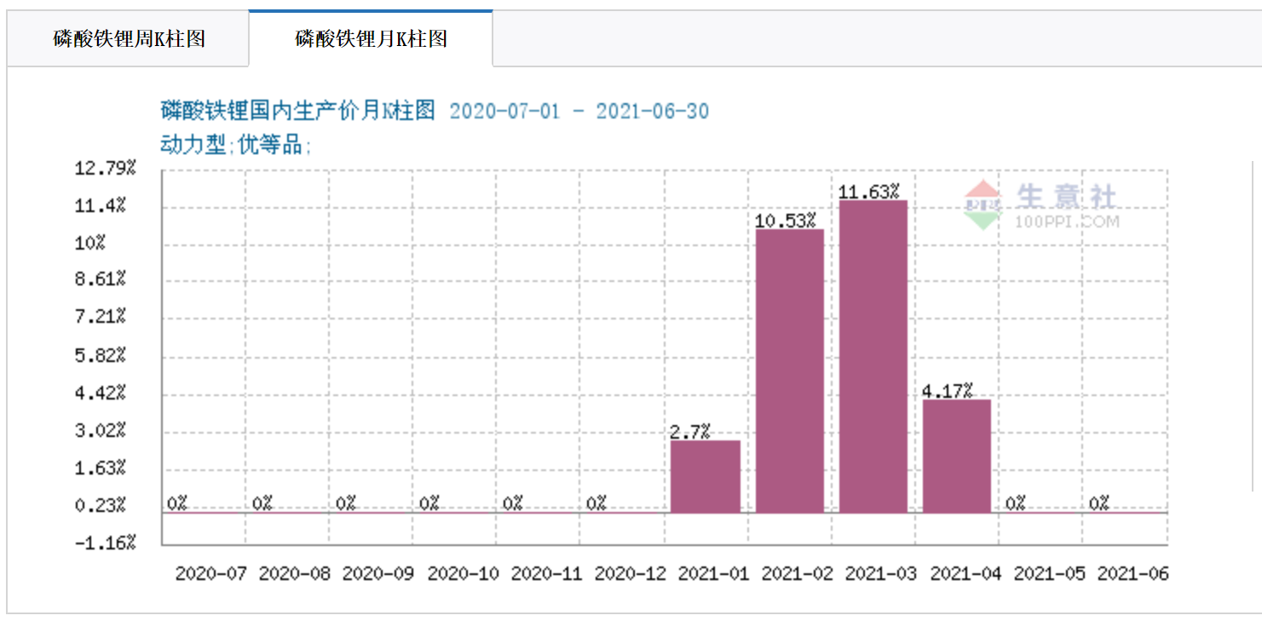Click the 10% y-axis value
This screenshot has width=1262, height=627.
[x=91, y=243]
